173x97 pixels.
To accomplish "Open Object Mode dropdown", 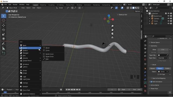I will tap(13, 8).
